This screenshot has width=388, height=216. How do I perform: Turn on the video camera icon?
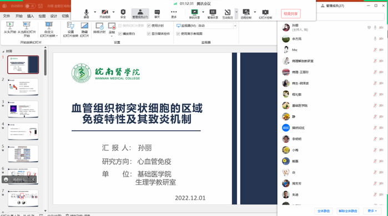(105, 14)
